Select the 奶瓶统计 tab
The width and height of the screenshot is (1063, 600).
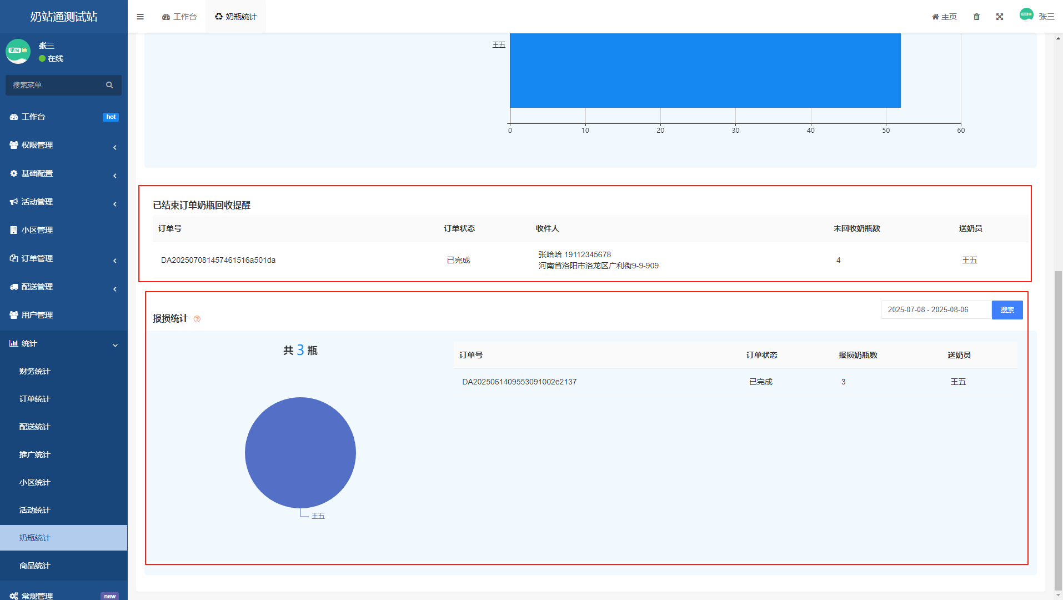(x=235, y=17)
